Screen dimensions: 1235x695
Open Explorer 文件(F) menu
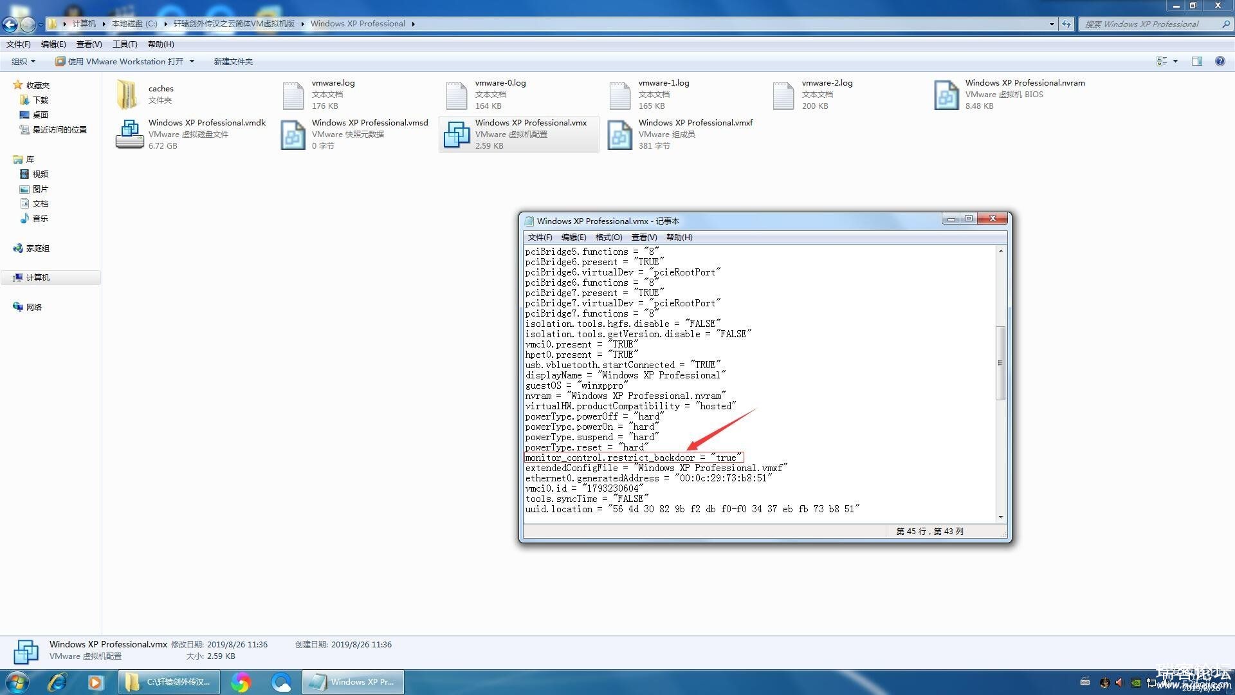[19, 44]
